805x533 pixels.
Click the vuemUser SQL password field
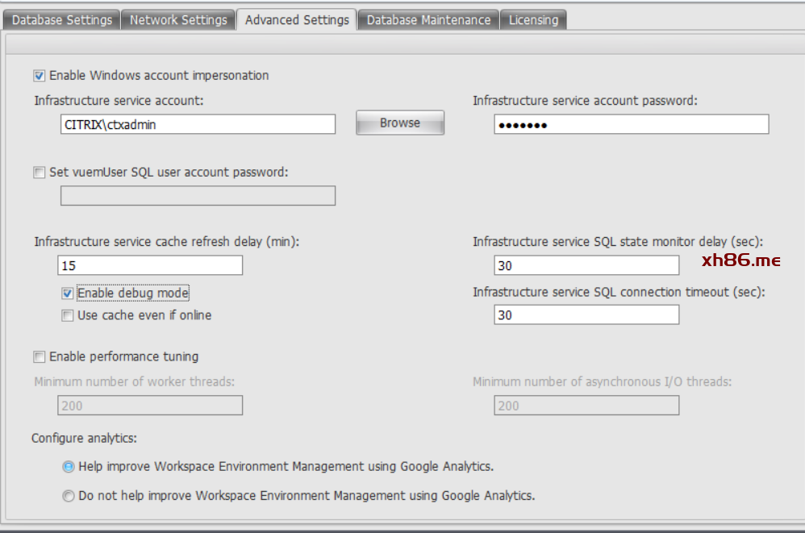tap(198, 196)
